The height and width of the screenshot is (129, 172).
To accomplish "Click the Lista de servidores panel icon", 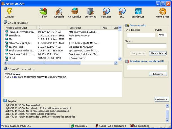I will [5, 22].
